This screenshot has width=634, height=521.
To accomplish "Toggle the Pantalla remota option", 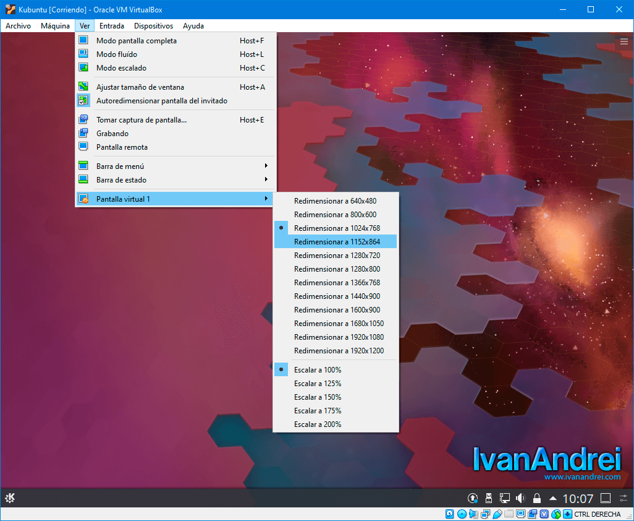I will (x=175, y=147).
